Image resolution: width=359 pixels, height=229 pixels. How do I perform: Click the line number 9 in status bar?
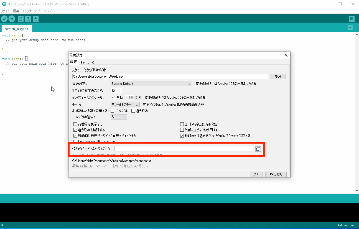point(2,225)
